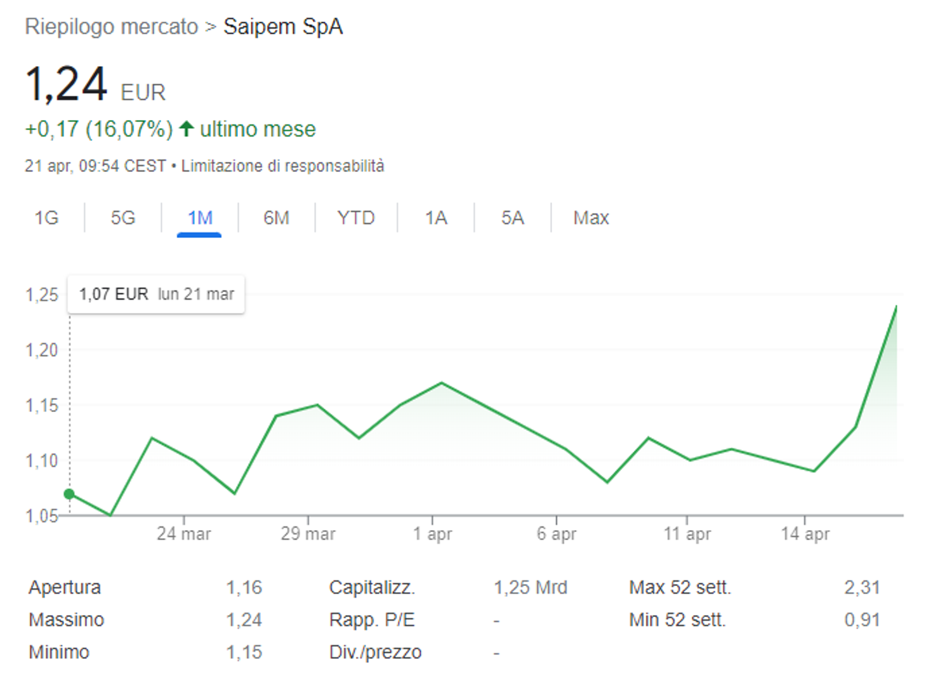Viewport: 952px width, 685px height.
Task: Switch chart to 1A range
Action: click(436, 218)
